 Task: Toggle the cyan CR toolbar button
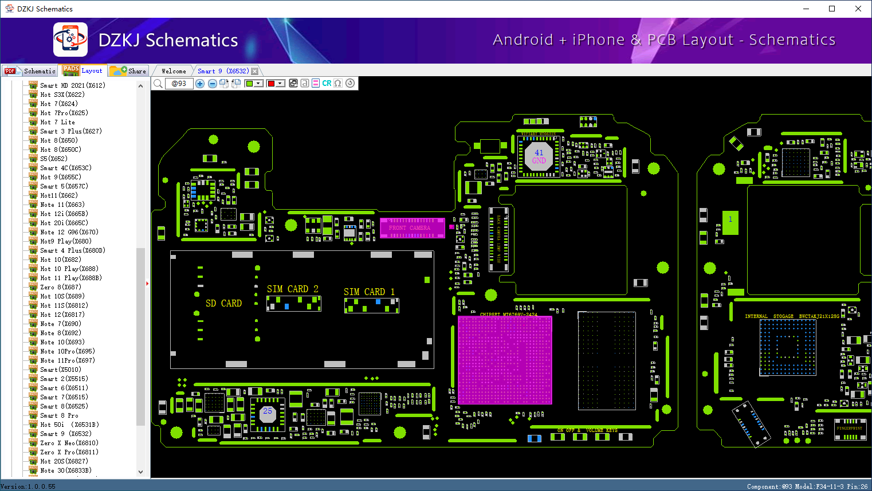[327, 83]
